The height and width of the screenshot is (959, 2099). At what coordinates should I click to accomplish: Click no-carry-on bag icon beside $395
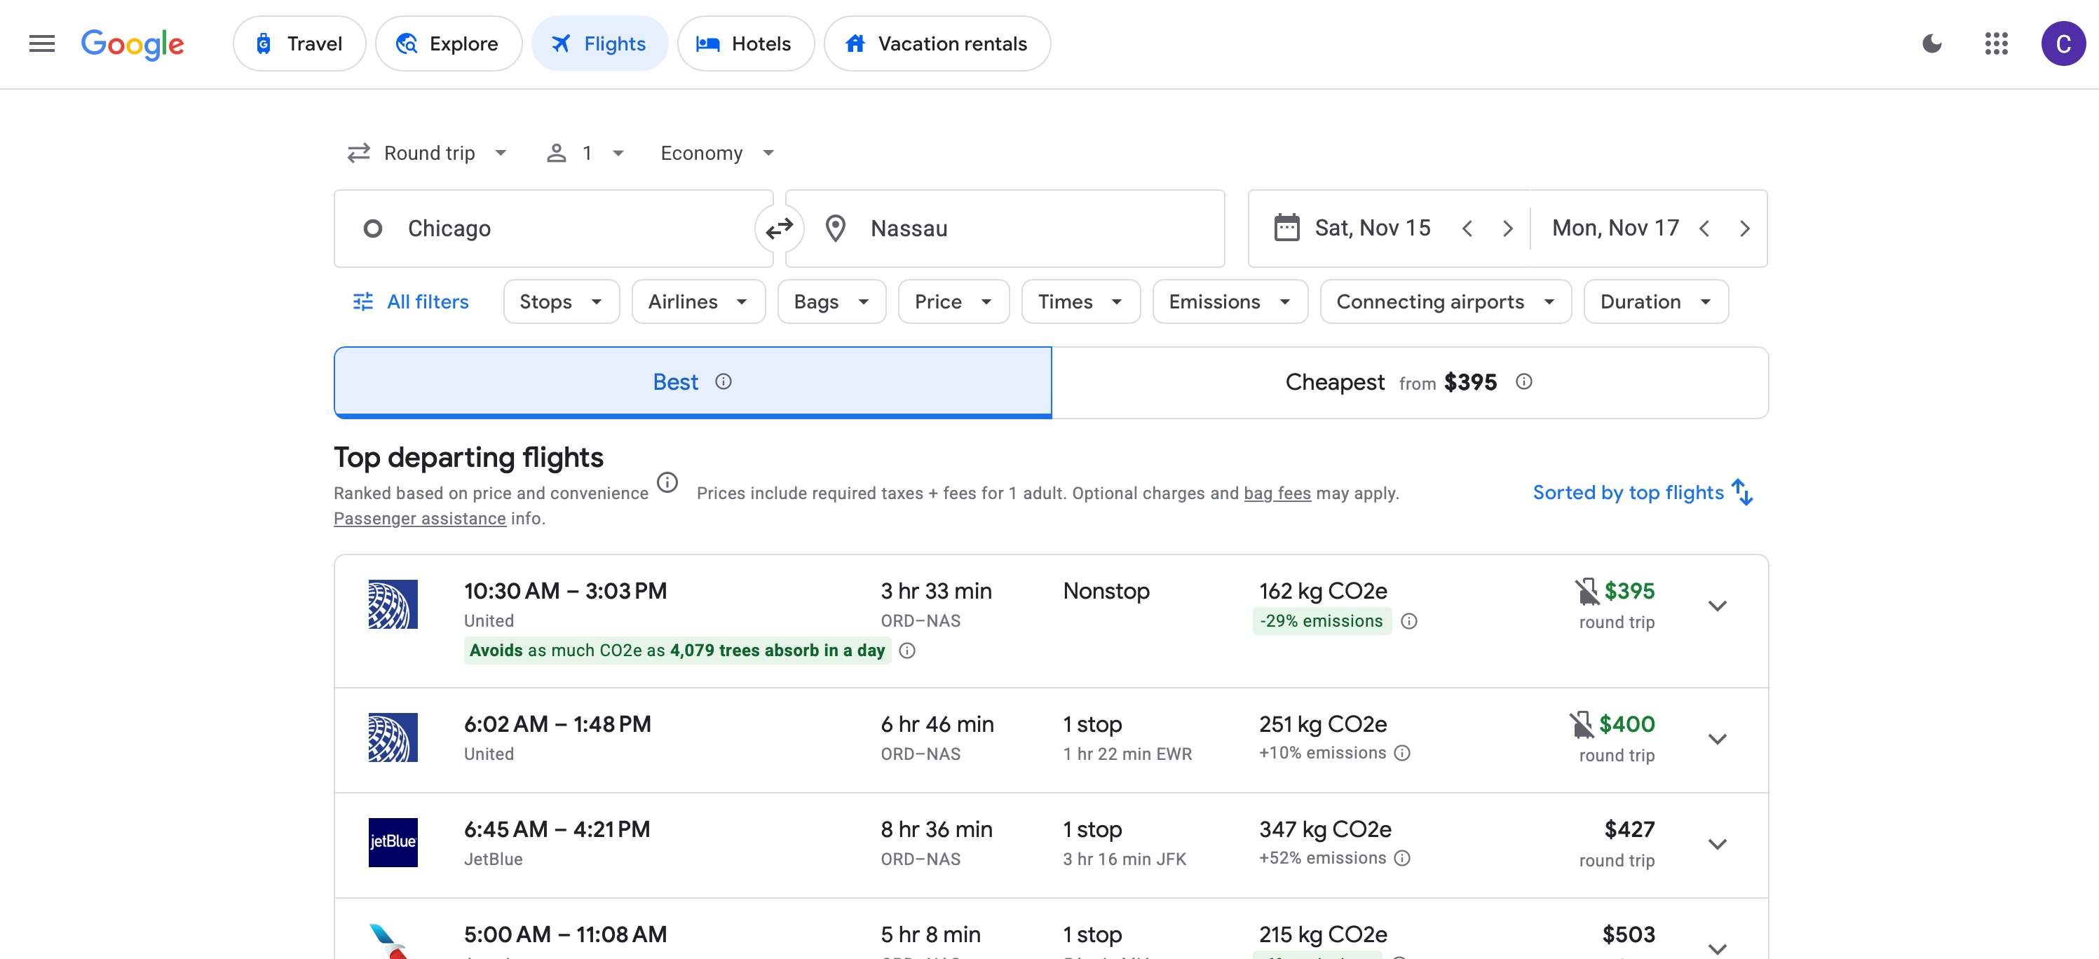[x=1587, y=592]
